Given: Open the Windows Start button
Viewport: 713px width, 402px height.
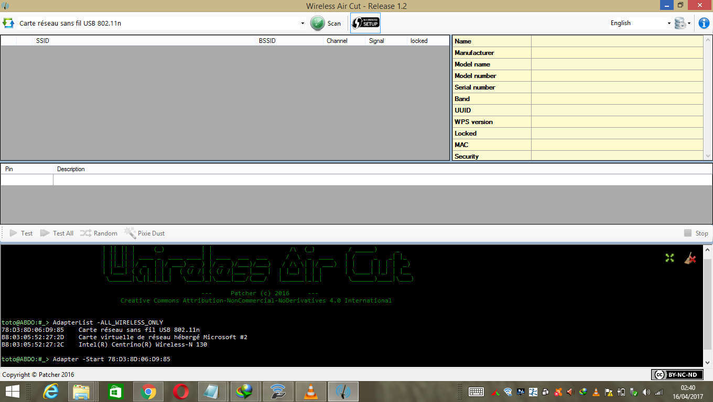Looking at the screenshot, I should pos(12,392).
